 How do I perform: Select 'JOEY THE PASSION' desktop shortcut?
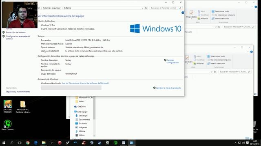tap(8, 106)
